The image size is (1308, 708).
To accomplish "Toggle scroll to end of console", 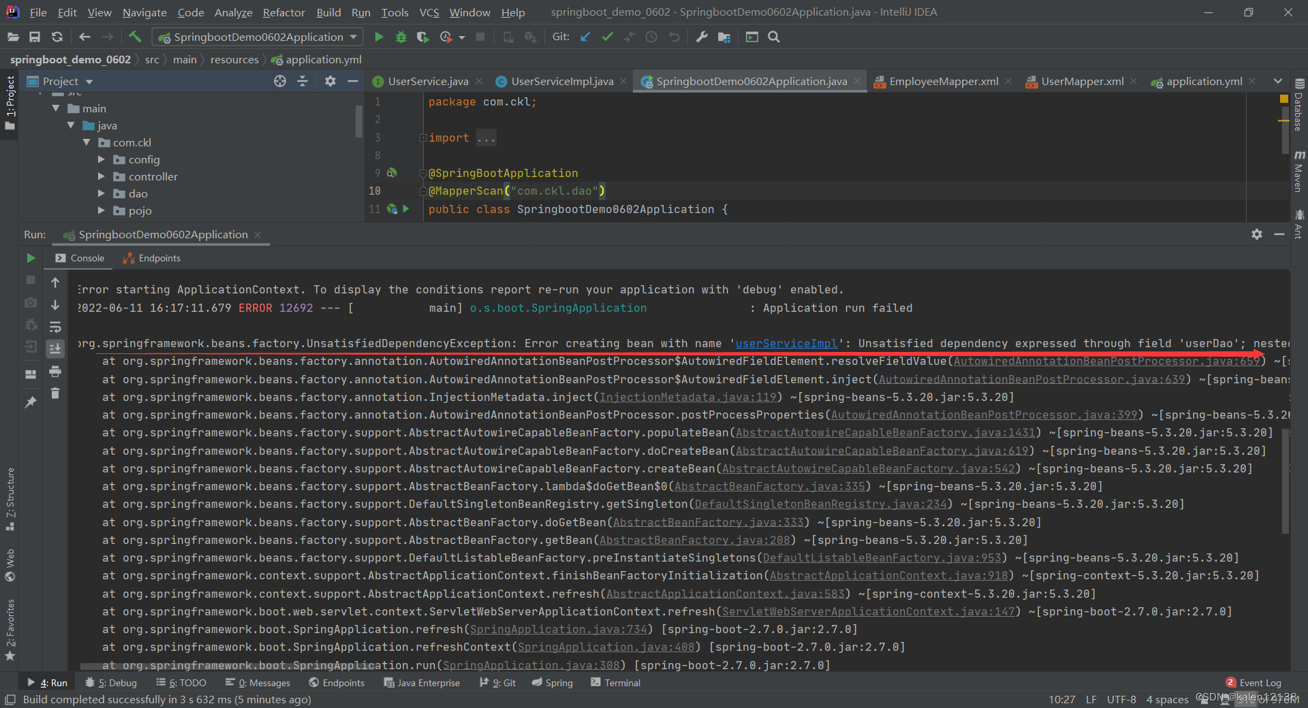I will point(55,349).
